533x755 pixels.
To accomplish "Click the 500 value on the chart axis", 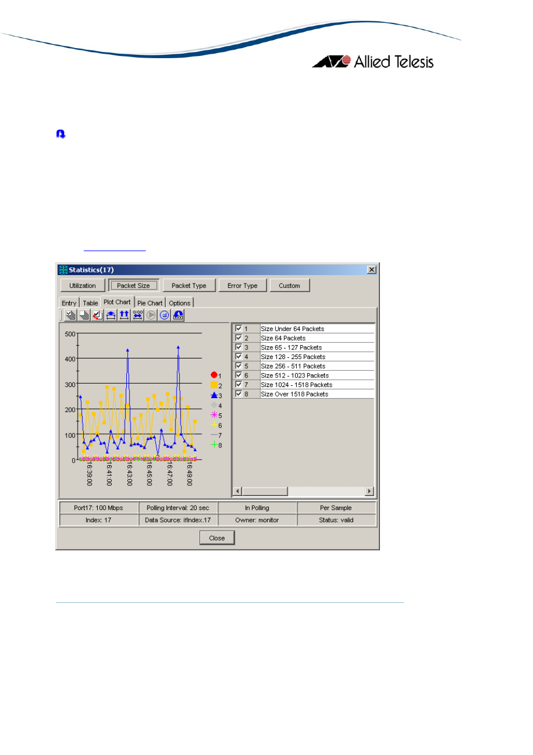I will [70, 334].
